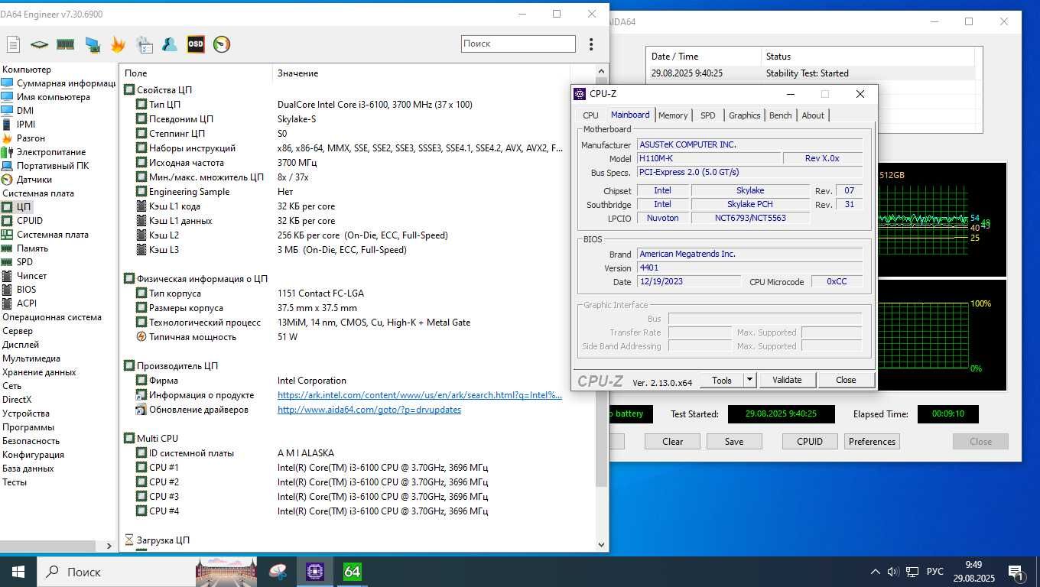This screenshot has height=587, width=1040.
Task: Click CPUID button in the stability test window
Action: pyautogui.click(x=810, y=441)
